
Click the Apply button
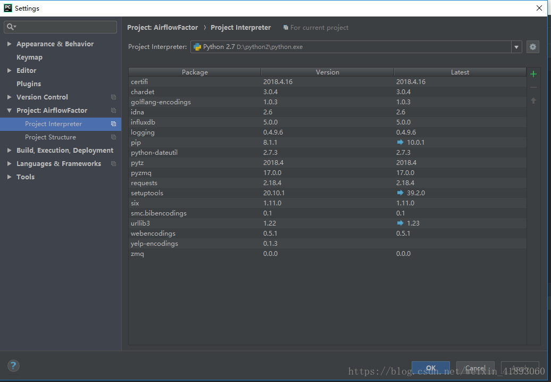pos(520,368)
